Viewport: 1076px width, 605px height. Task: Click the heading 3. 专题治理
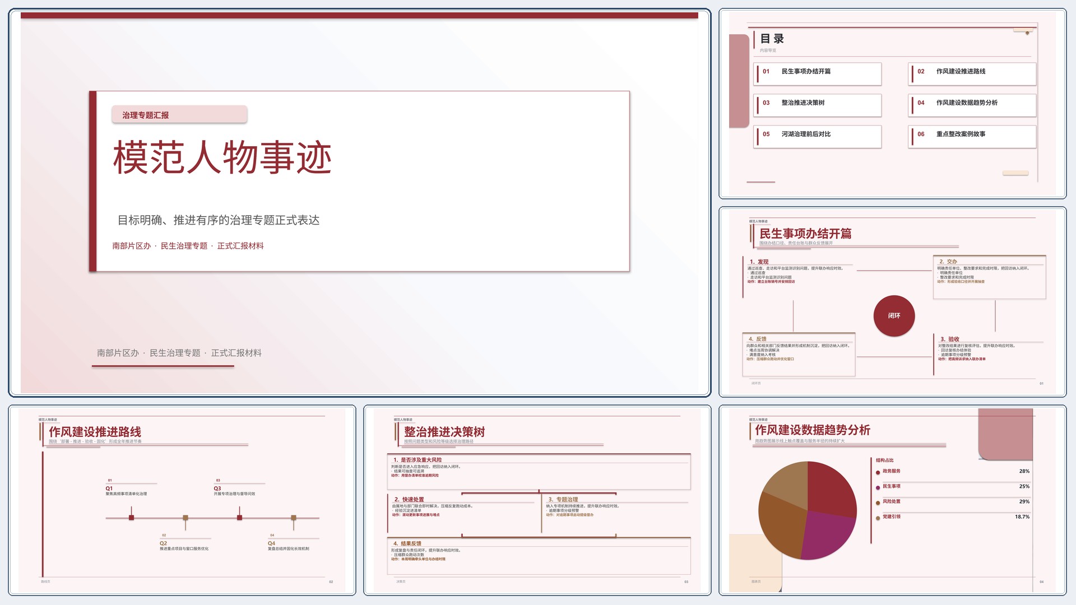click(563, 500)
